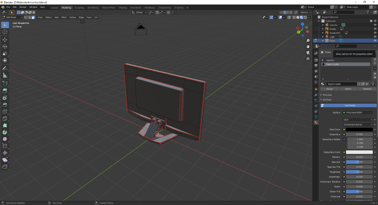Click the Deselect button
The height and width of the screenshot is (205, 378).
[367, 89]
